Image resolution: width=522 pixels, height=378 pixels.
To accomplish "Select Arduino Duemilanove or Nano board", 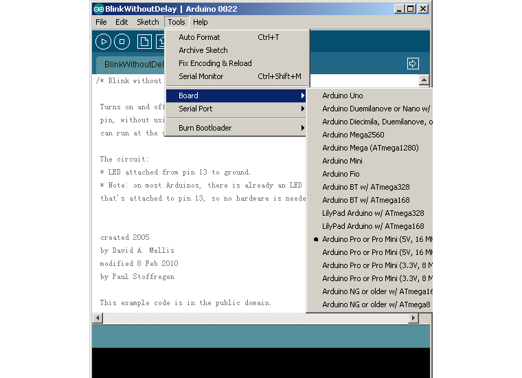I will pos(370,109).
